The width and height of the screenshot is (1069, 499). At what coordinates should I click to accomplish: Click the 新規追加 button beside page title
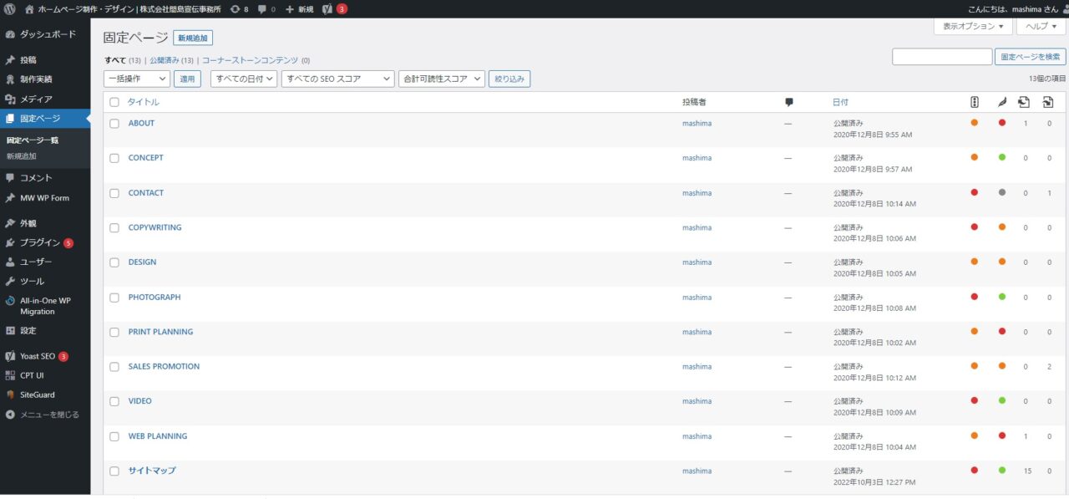click(x=193, y=38)
